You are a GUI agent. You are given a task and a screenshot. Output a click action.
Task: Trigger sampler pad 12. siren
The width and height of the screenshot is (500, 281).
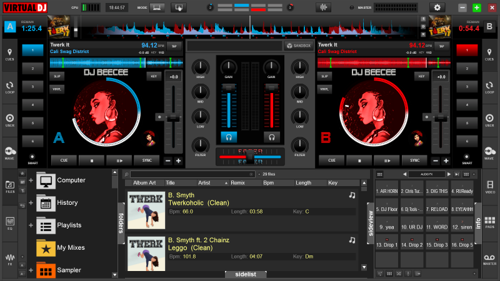coord(462,224)
